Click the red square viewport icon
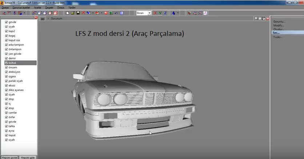The width and height of the screenshot is (304, 159). 268,18
